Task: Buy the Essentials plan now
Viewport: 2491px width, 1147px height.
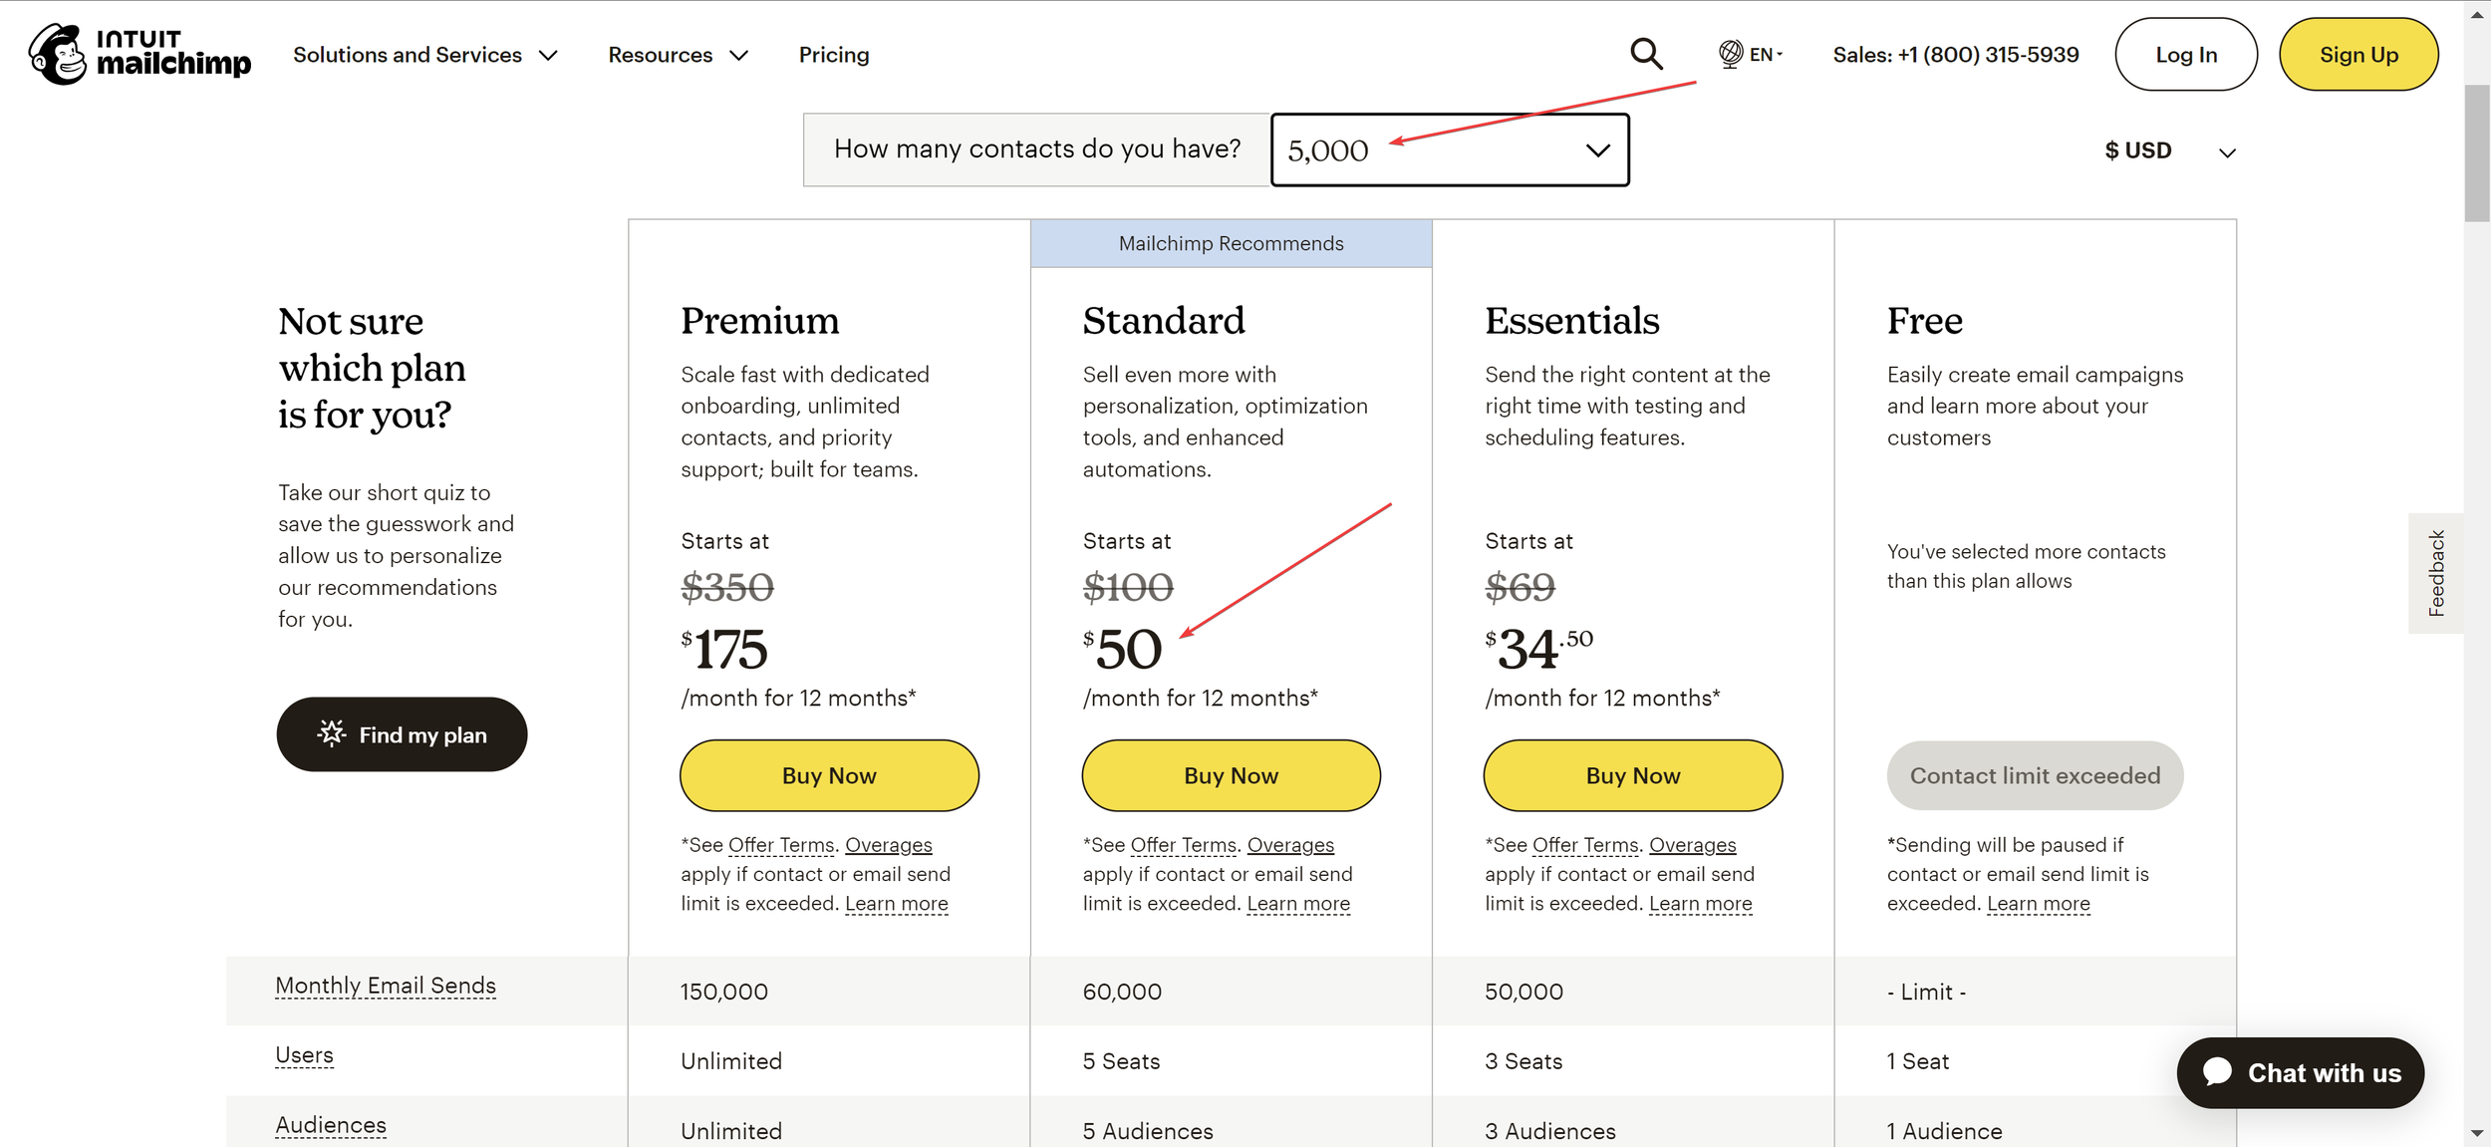Action: point(1632,775)
